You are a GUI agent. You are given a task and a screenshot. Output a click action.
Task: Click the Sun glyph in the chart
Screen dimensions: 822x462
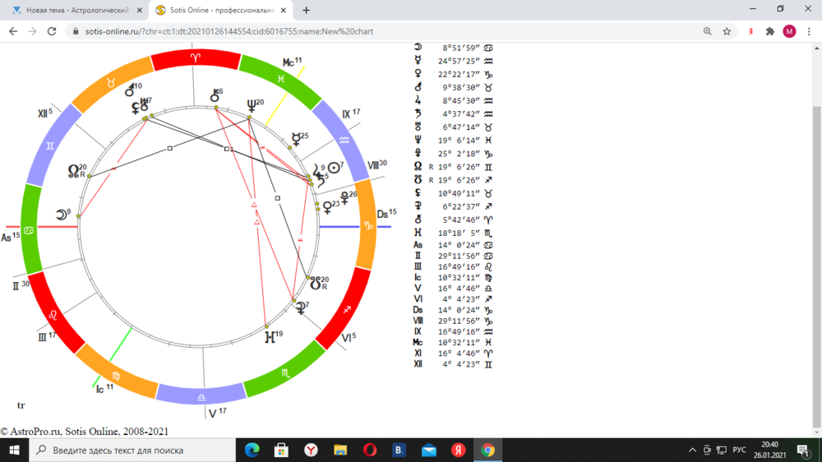[334, 169]
